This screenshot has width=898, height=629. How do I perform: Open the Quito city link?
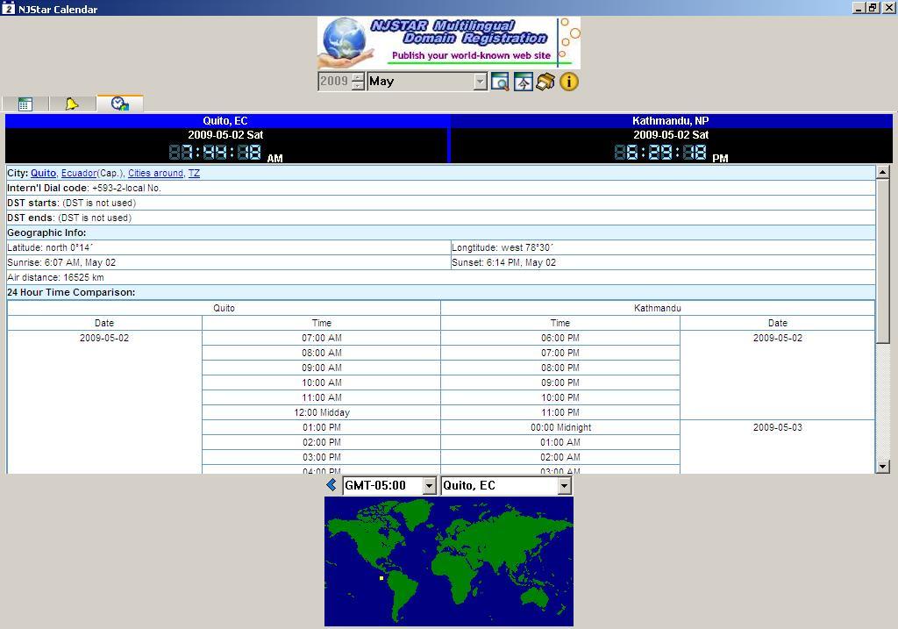click(x=43, y=174)
